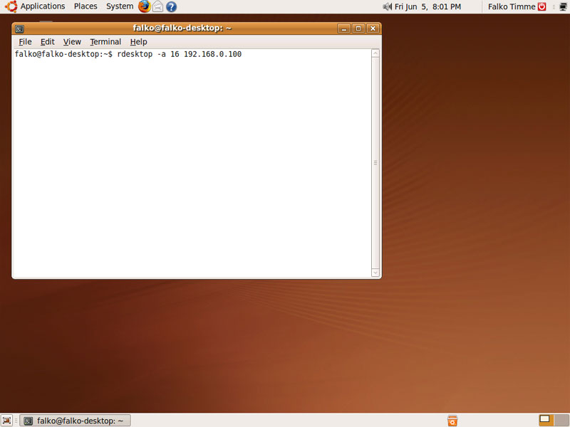Open the Help launcher icon in panel

coord(171,6)
